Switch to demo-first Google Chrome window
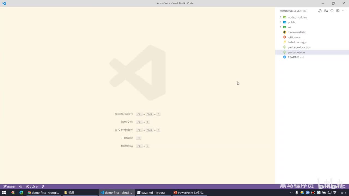Viewport: 349px width, 196px height. pyautogui.click(x=43, y=192)
